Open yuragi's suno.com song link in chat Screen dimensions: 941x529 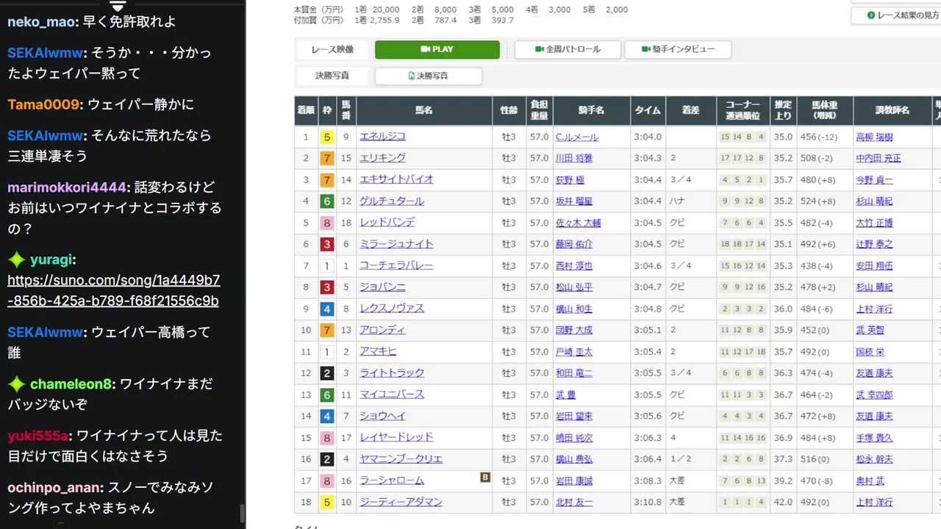click(x=113, y=290)
